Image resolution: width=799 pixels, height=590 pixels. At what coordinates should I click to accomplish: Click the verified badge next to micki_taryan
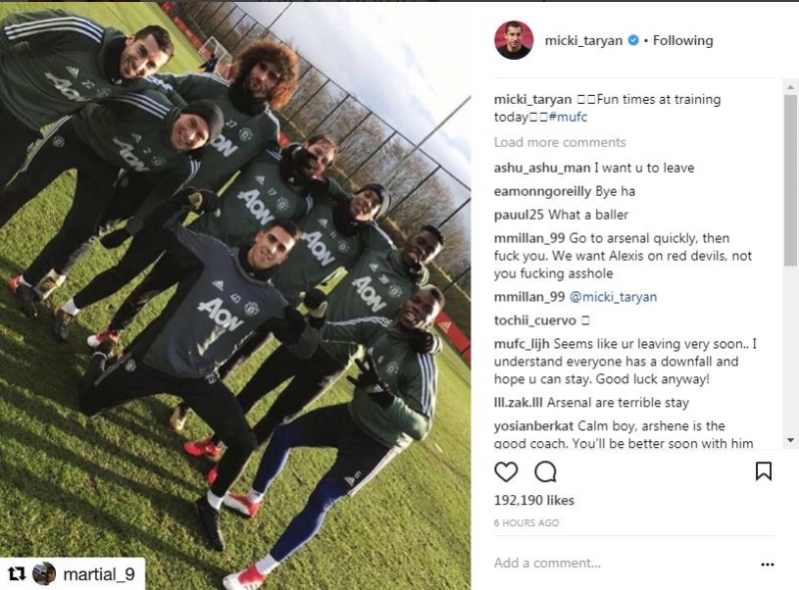click(633, 40)
